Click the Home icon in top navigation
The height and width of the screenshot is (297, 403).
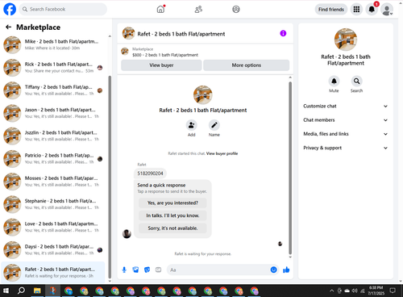click(x=160, y=9)
